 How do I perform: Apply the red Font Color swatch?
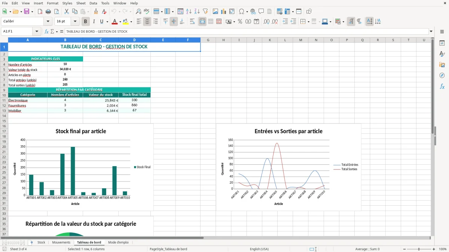[x=115, y=22]
